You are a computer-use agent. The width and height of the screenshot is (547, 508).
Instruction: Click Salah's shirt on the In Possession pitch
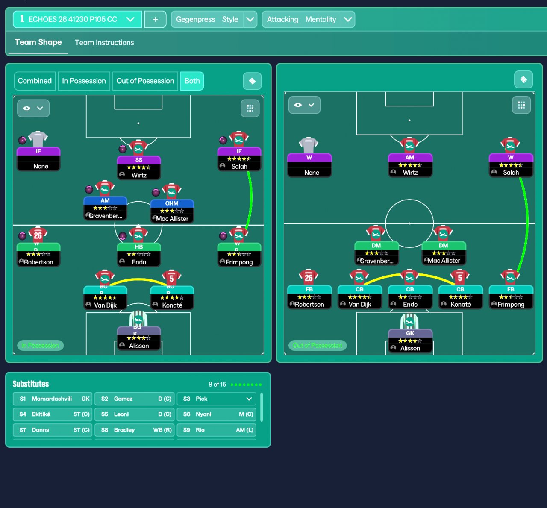coord(239,139)
